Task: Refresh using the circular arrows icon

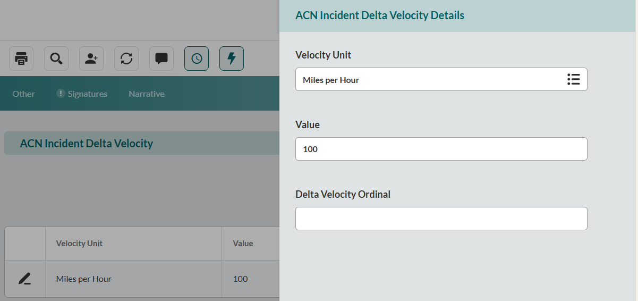Action: click(x=126, y=58)
